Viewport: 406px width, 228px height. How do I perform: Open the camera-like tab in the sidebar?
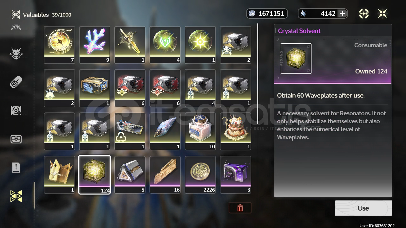pyautogui.click(x=16, y=111)
